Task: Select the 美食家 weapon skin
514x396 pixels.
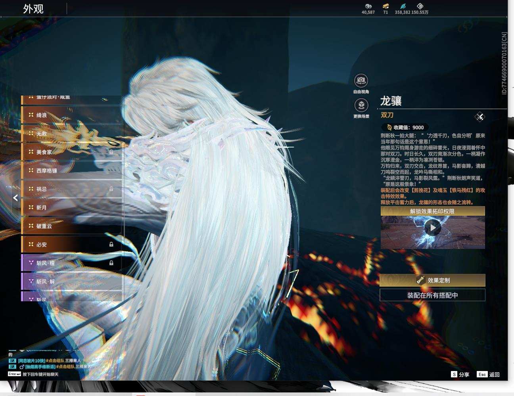Action: pos(71,152)
